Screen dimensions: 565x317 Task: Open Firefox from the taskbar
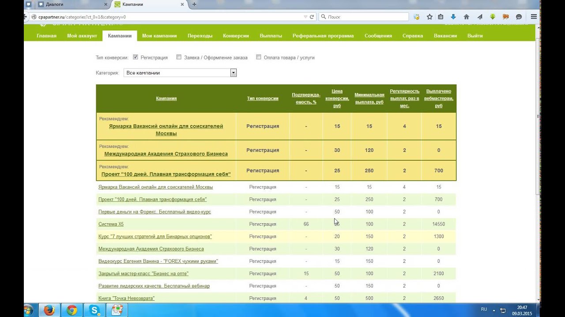[x=49, y=310]
